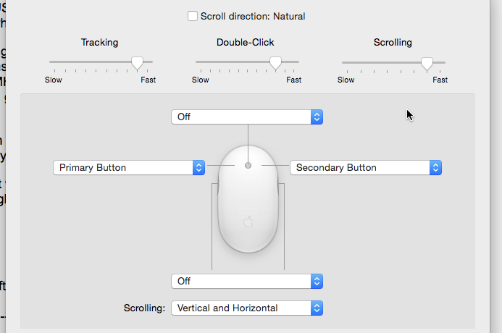Viewport: 502px width, 333px height.
Task: Click the Apple logo on the mouse
Action: pos(248,222)
